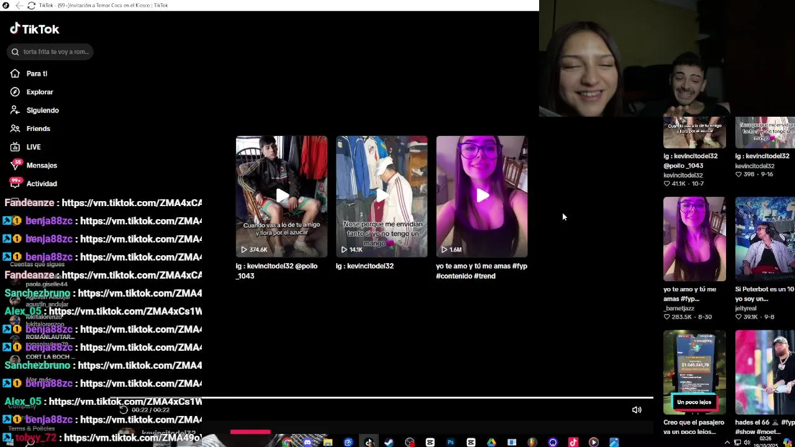Viewport: 795px width, 447px height.
Task: Like the sidebar video showing 39.1K hearts
Action: click(x=738, y=317)
